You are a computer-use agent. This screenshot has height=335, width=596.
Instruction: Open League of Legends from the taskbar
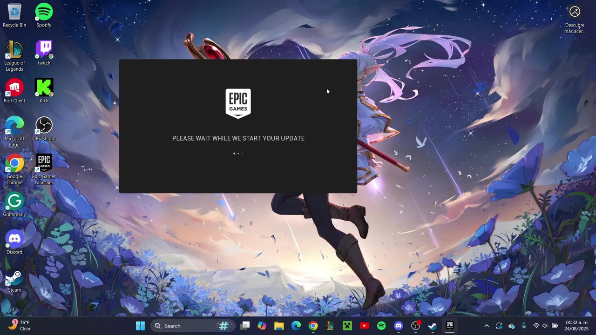330,326
